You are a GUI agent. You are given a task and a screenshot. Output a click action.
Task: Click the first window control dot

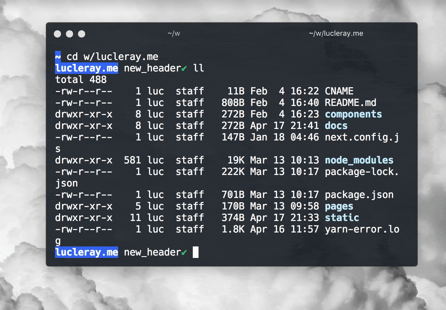57,34
